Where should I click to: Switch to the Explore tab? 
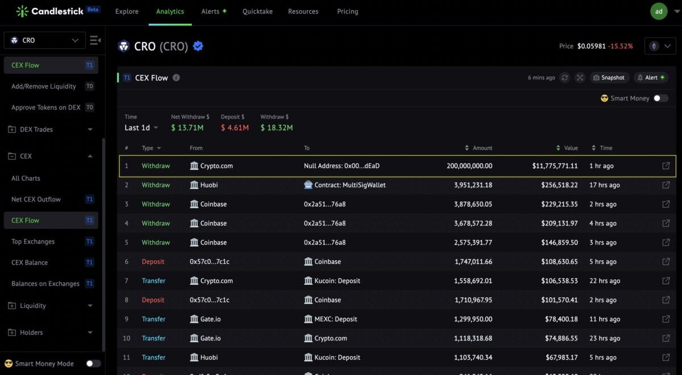(x=126, y=11)
